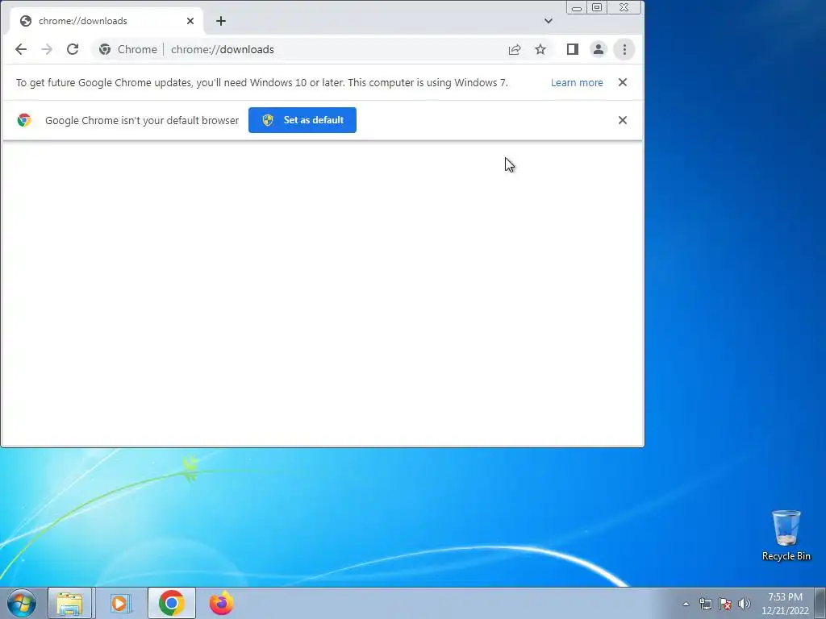Click the Set as default button
The image size is (826, 619).
click(x=302, y=120)
